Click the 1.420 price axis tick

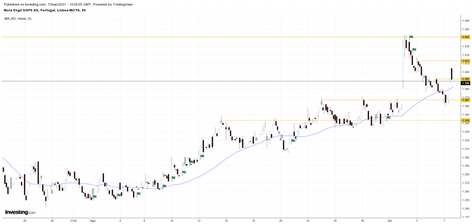pos(466,55)
